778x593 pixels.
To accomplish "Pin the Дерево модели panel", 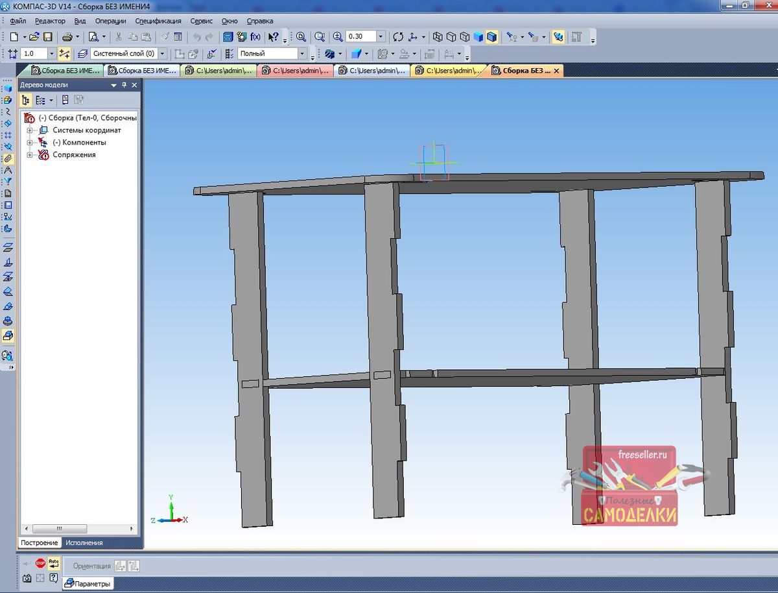I will pyautogui.click(x=124, y=85).
